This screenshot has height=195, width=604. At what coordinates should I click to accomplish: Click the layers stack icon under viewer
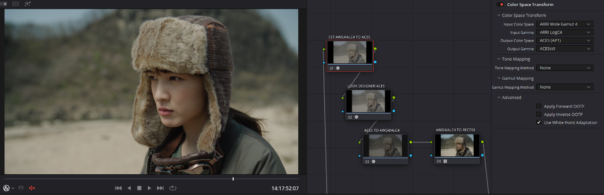click(x=21, y=188)
